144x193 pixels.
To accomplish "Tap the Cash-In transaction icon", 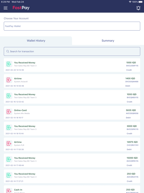I will tap(9, 190).
